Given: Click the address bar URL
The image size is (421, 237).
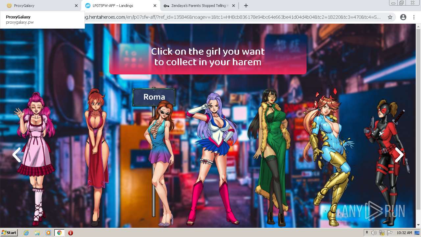Looking at the screenshot, I should click(x=232, y=17).
